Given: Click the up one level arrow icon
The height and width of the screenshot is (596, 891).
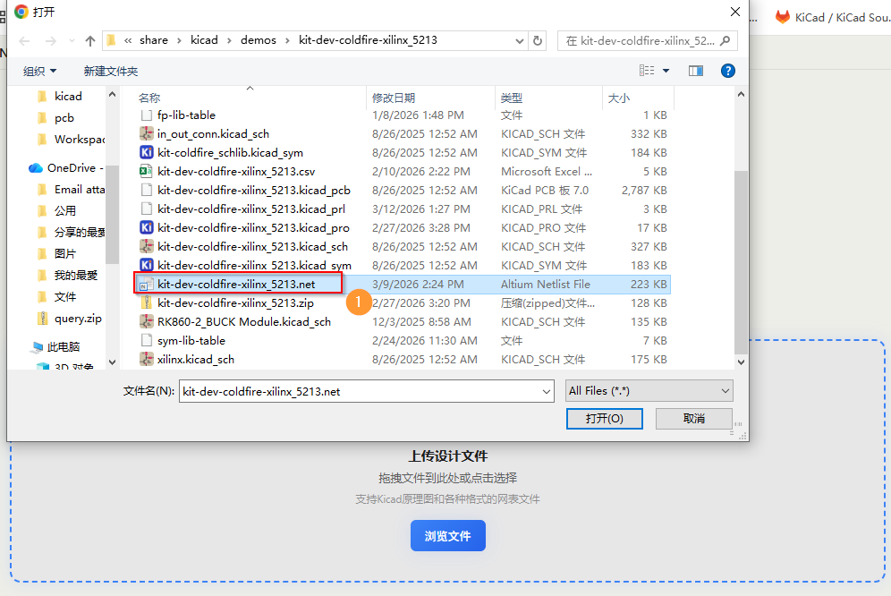Looking at the screenshot, I should coord(90,41).
